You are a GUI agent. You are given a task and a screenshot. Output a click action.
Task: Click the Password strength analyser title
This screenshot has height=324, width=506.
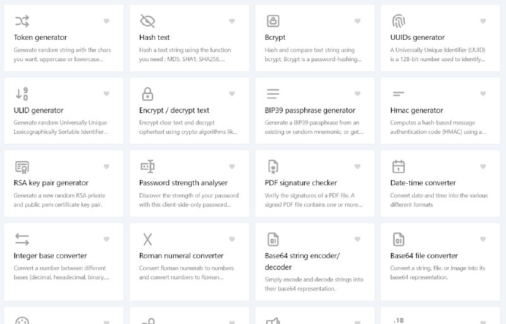coord(183,183)
